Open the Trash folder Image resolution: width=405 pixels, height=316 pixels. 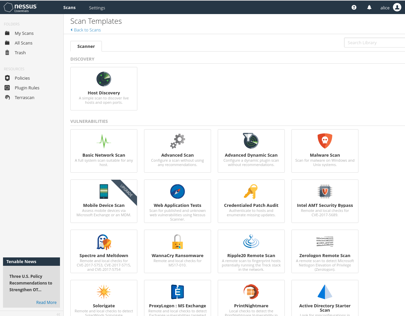click(x=20, y=53)
